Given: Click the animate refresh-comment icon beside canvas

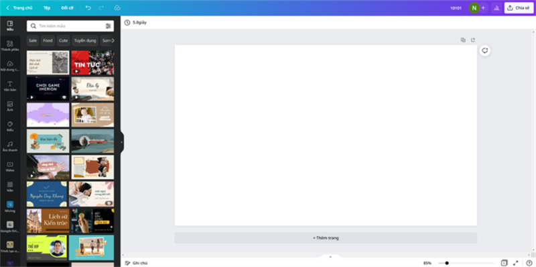Looking at the screenshot, I should pyautogui.click(x=484, y=51).
